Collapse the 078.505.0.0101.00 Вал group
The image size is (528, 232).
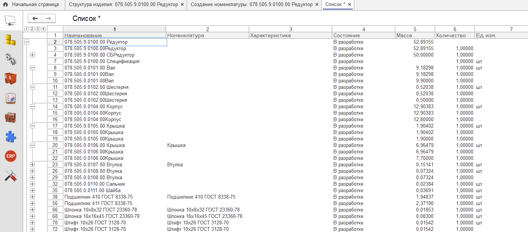point(32,68)
